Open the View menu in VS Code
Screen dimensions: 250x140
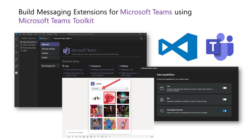click(36, 34)
